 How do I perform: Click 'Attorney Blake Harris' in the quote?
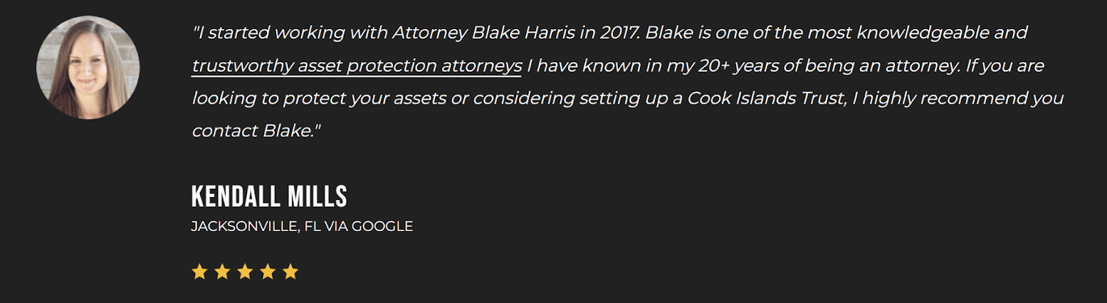click(x=484, y=33)
